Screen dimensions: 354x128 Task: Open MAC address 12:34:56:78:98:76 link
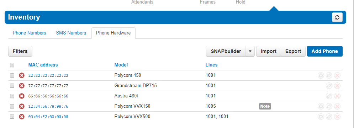[48, 107]
